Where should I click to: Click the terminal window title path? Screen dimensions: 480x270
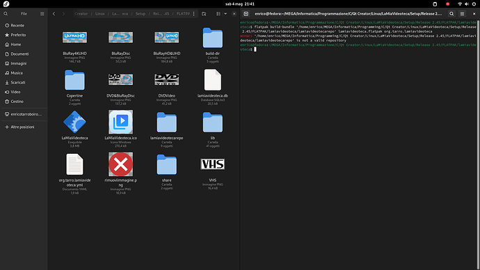click(x=349, y=14)
